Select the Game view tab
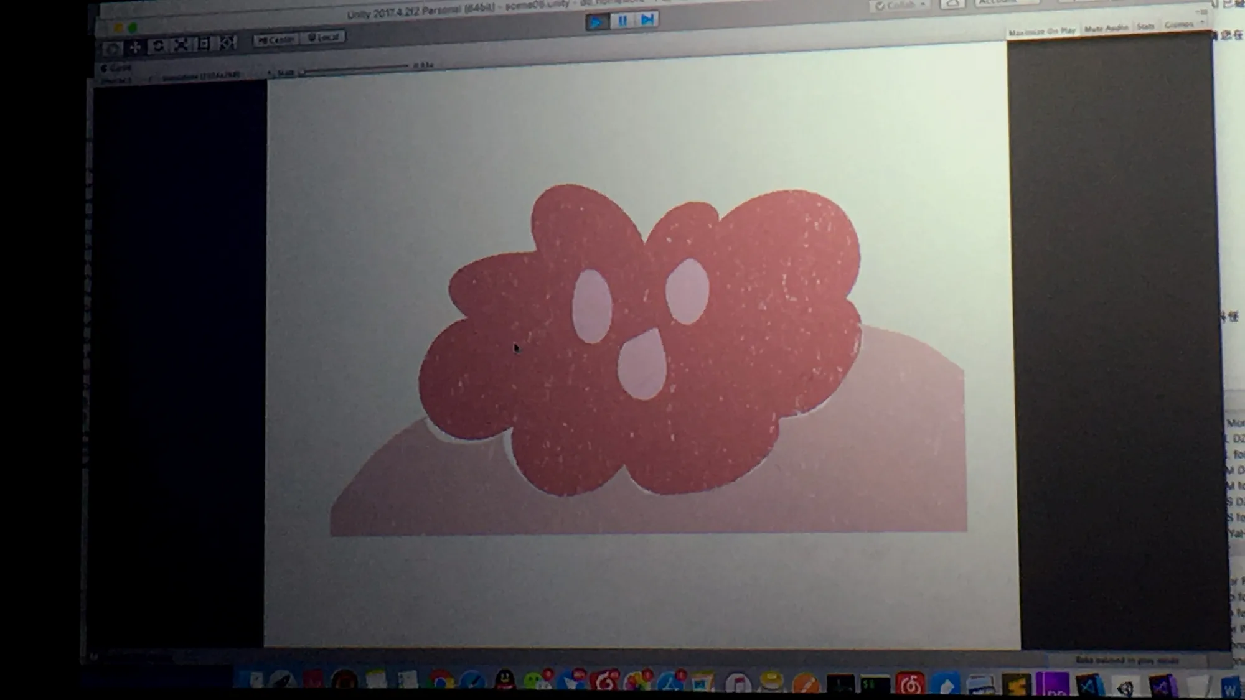 [117, 68]
